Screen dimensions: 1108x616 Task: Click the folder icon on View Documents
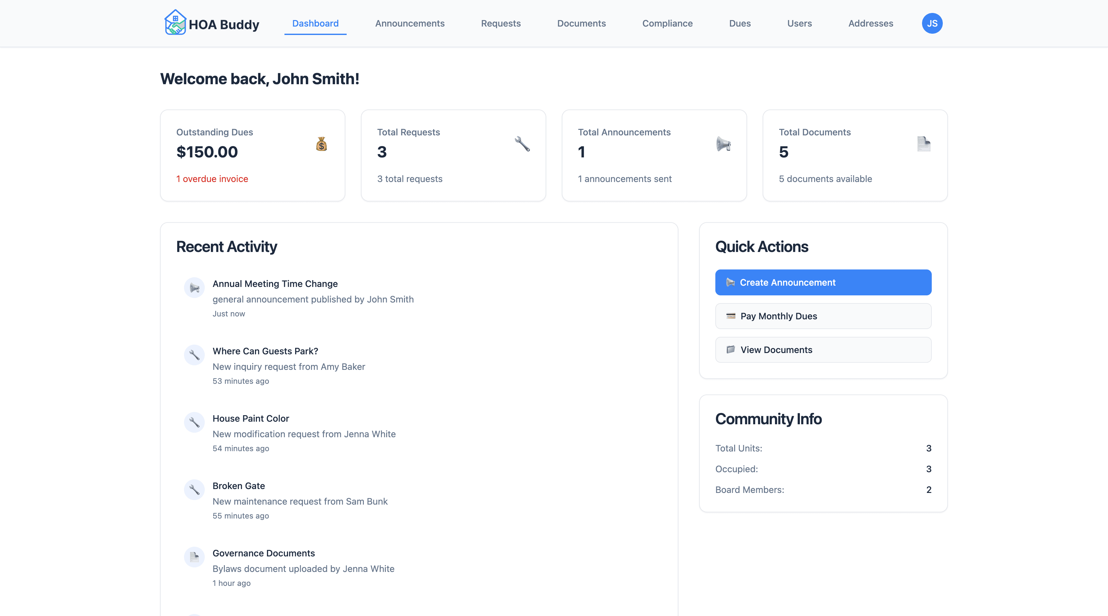[731, 349]
